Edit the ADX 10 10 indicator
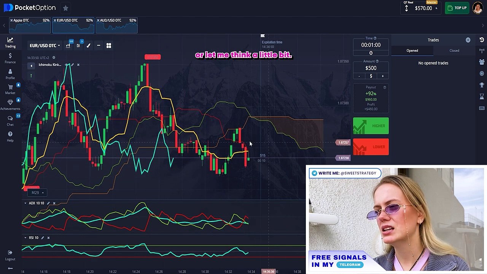The width and height of the screenshot is (487, 274). (x=48, y=203)
